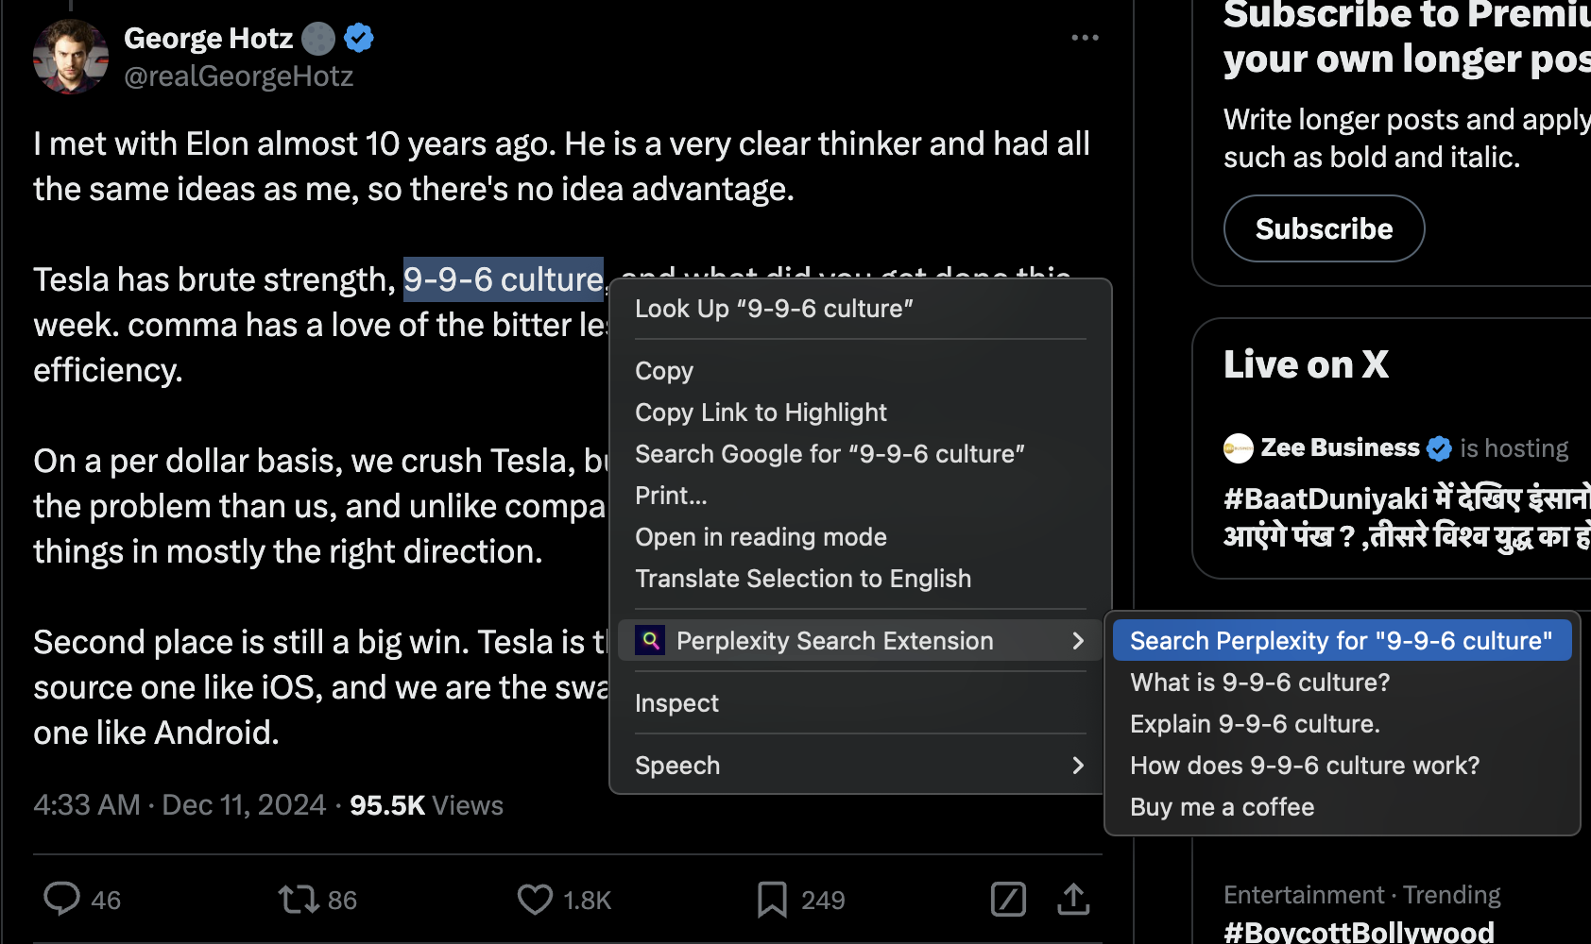This screenshot has height=944, width=1591.
Task: Open the three-dot post options
Action: point(1085,38)
